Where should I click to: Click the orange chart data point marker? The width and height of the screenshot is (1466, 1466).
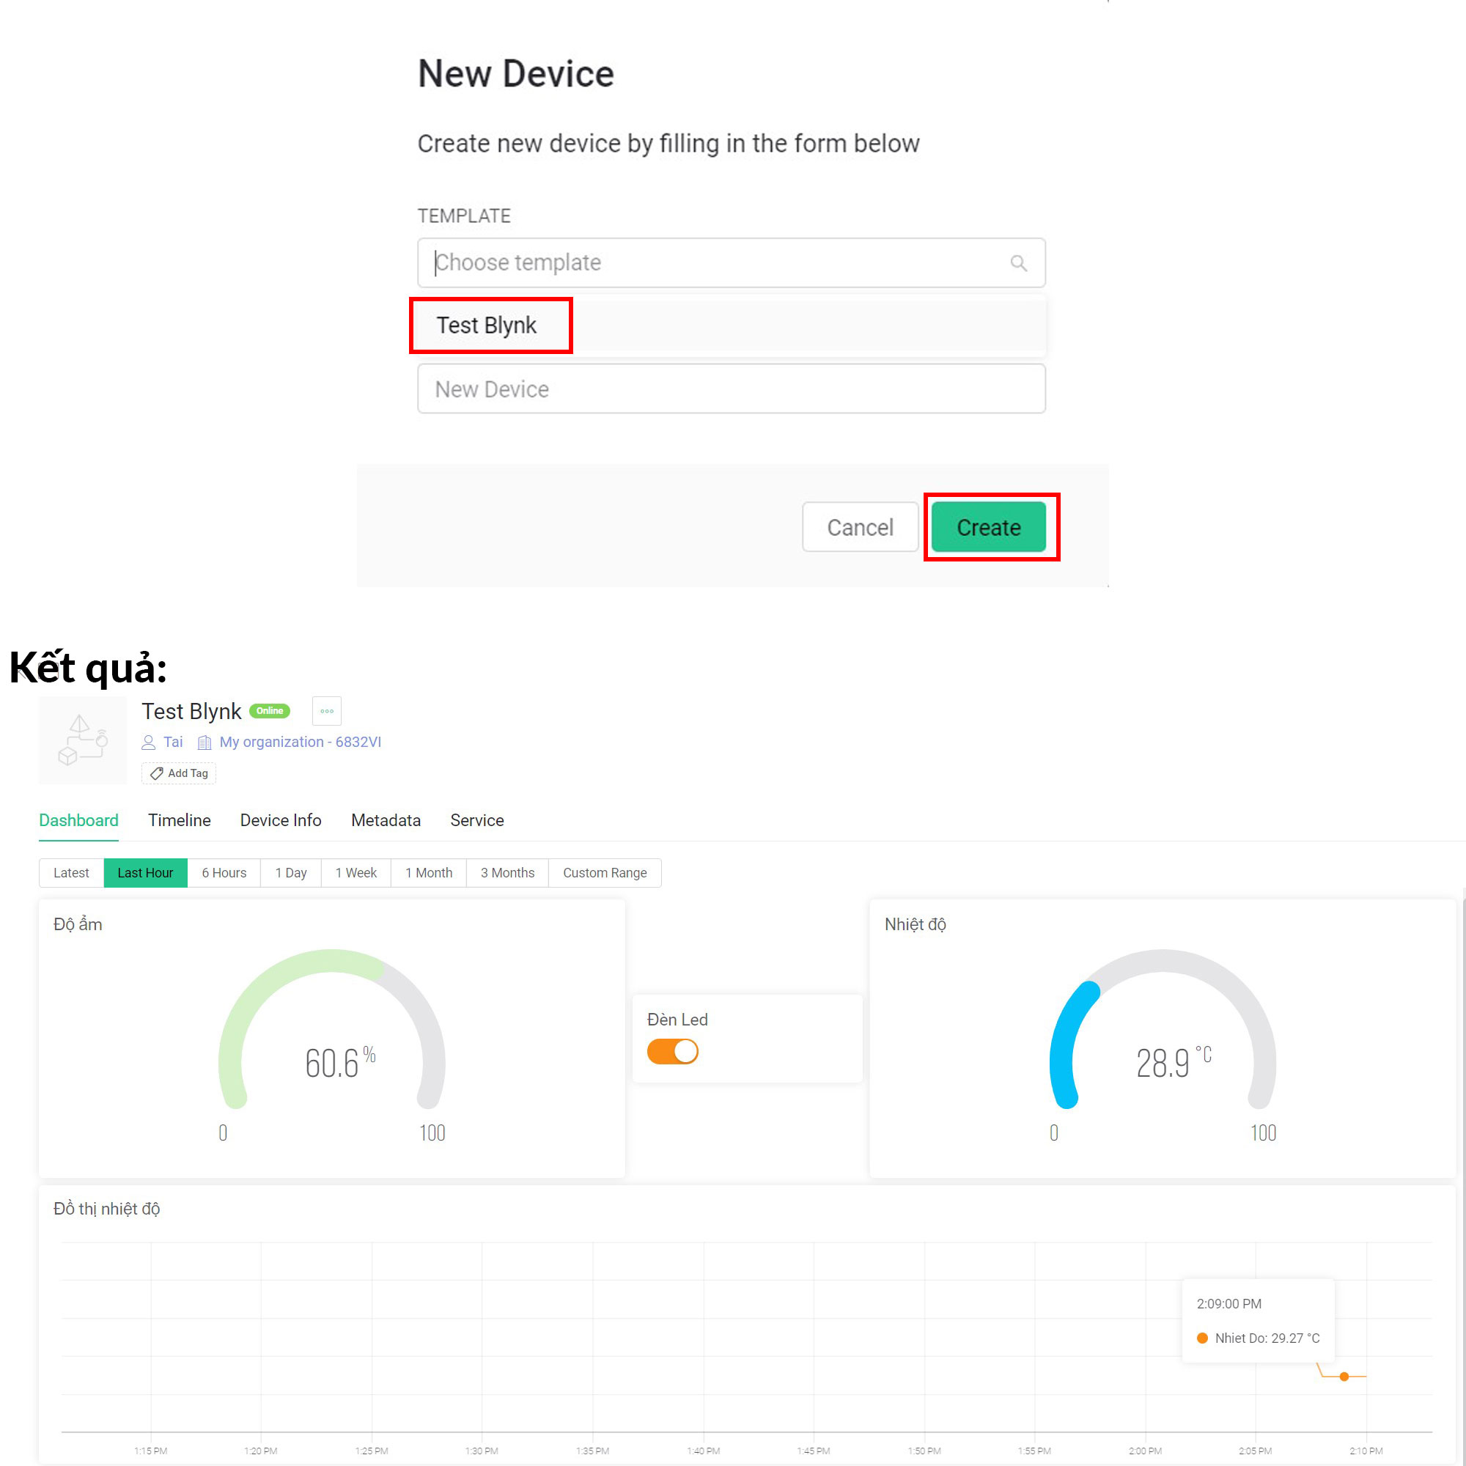tap(1344, 1377)
